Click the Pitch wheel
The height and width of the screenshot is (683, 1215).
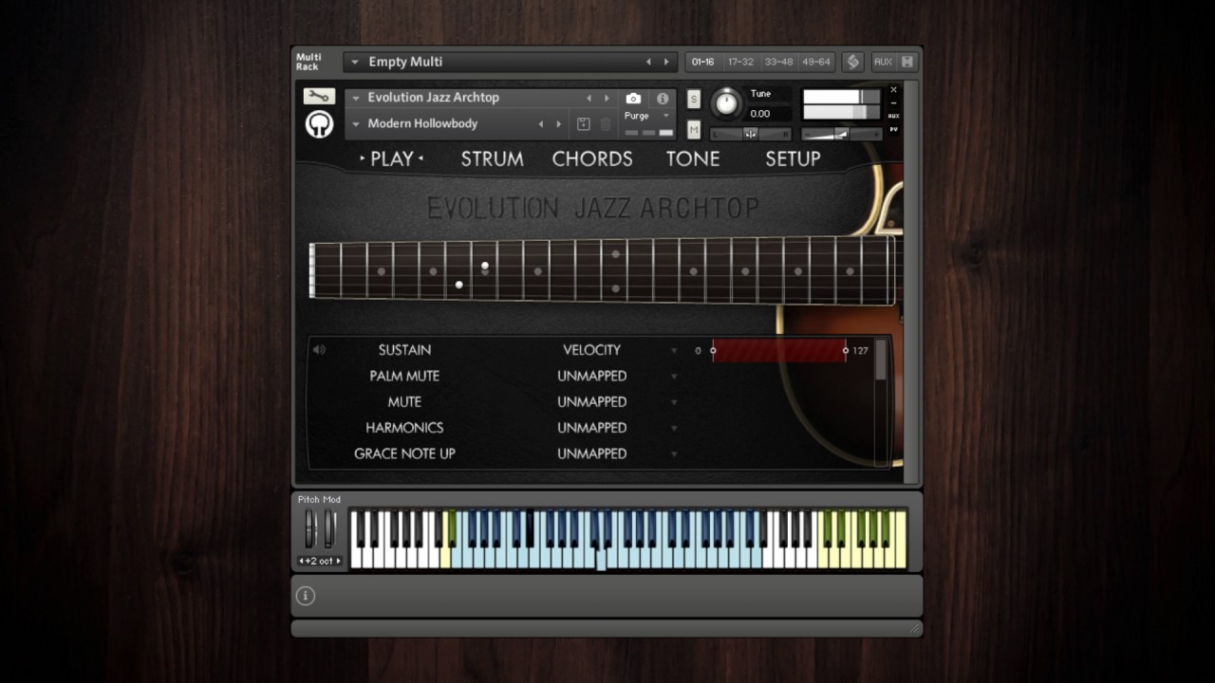(x=309, y=528)
